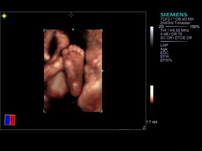Click the 'THI / H5.50 MHz' frequency text
The width and height of the screenshot is (202, 151).
click(175, 30)
